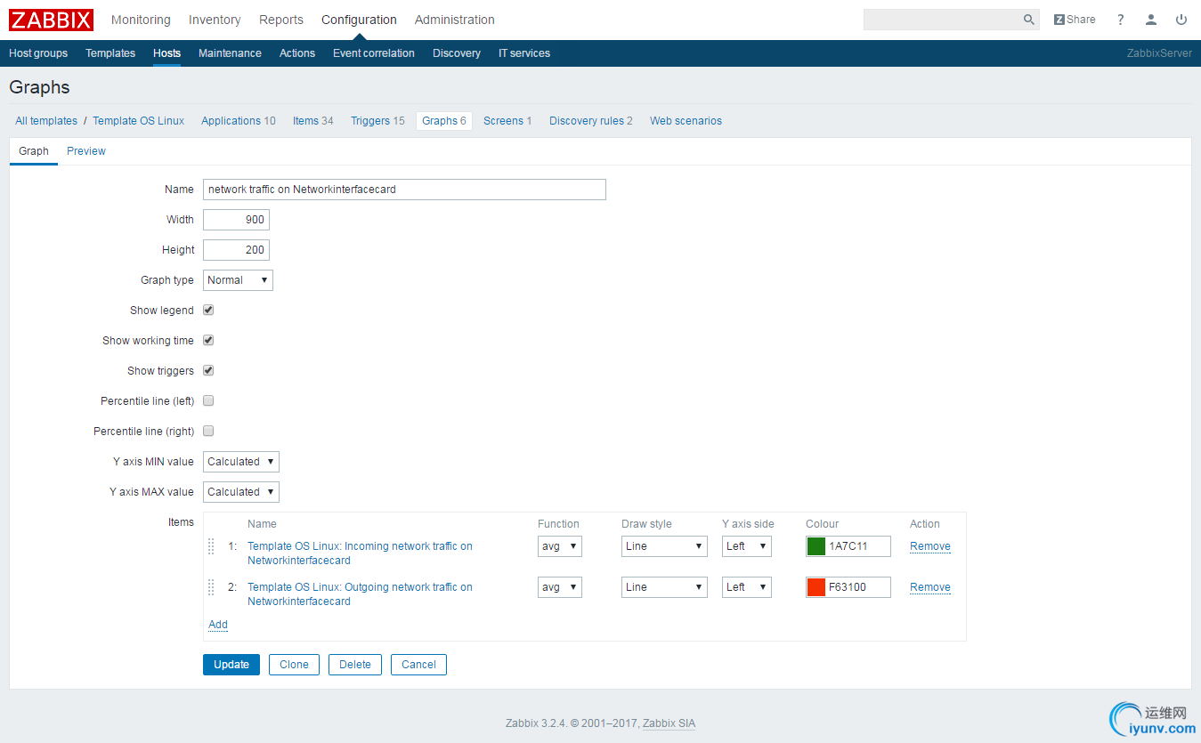Open the Graph type dropdown
Viewport: 1201px width, 743px height.
[238, 280]
